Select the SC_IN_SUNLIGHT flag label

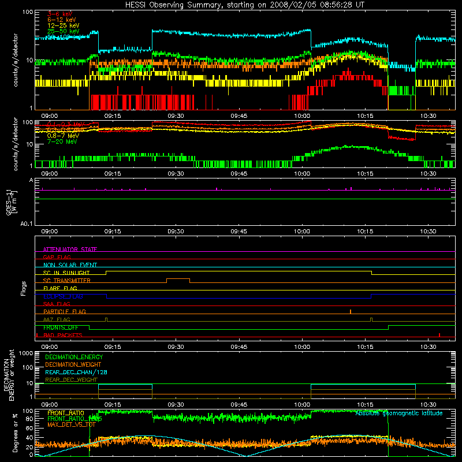[x=66, y=273]
